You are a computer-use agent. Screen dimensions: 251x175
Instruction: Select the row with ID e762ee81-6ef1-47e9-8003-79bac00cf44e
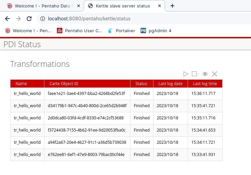coord(116,155)
